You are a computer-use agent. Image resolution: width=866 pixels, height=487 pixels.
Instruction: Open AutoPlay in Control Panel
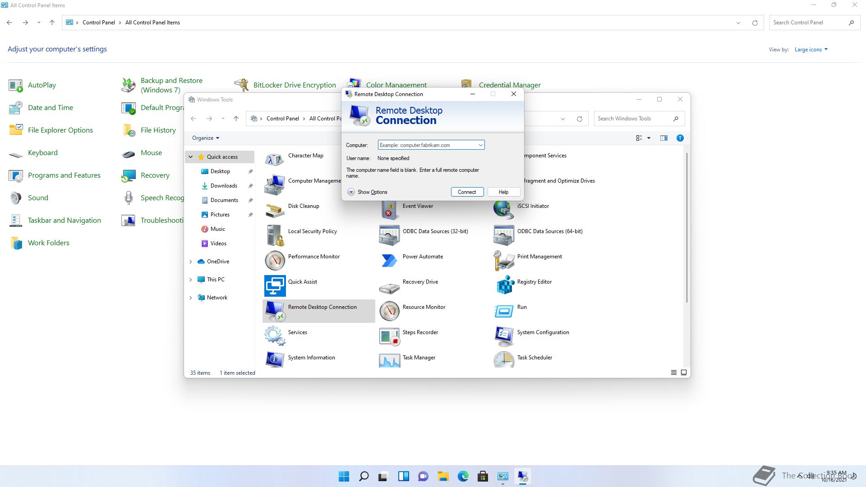42,85
